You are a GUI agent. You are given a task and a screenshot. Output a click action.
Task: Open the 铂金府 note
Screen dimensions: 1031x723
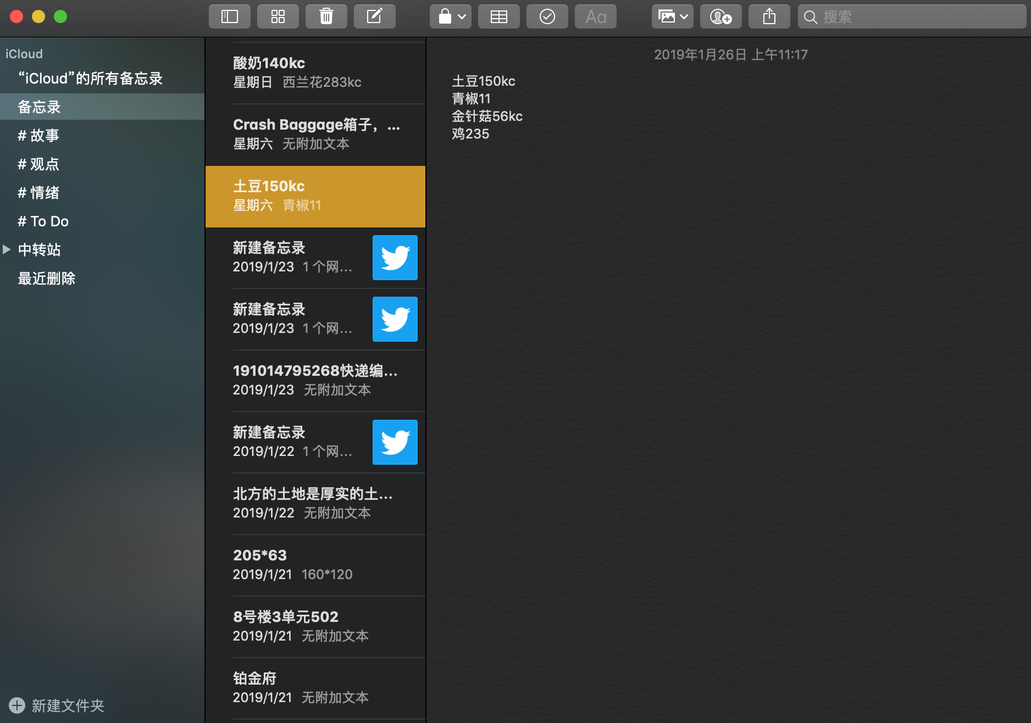pos(315,688)
